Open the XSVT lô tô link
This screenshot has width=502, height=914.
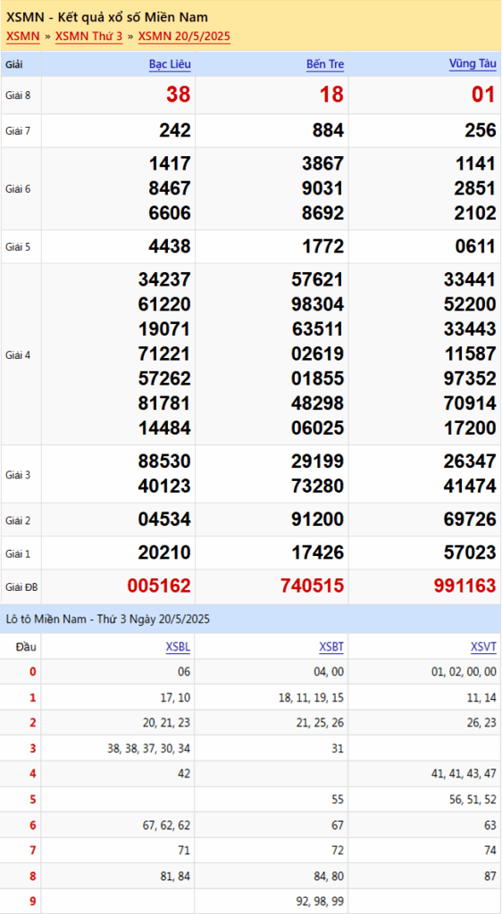pos(483,646)
